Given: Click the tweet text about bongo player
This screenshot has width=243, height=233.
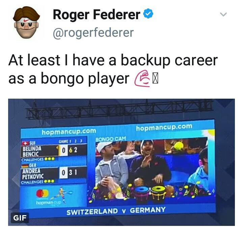Looking at the screenshot, I should pyautogui.click(x=113, y=69).
